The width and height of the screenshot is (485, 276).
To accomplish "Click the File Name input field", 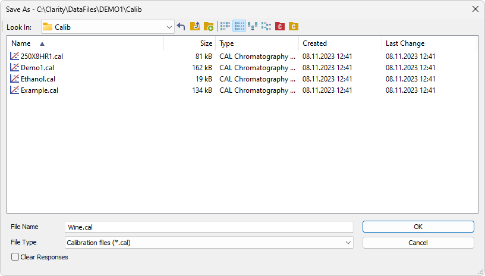I will [209, 227].
